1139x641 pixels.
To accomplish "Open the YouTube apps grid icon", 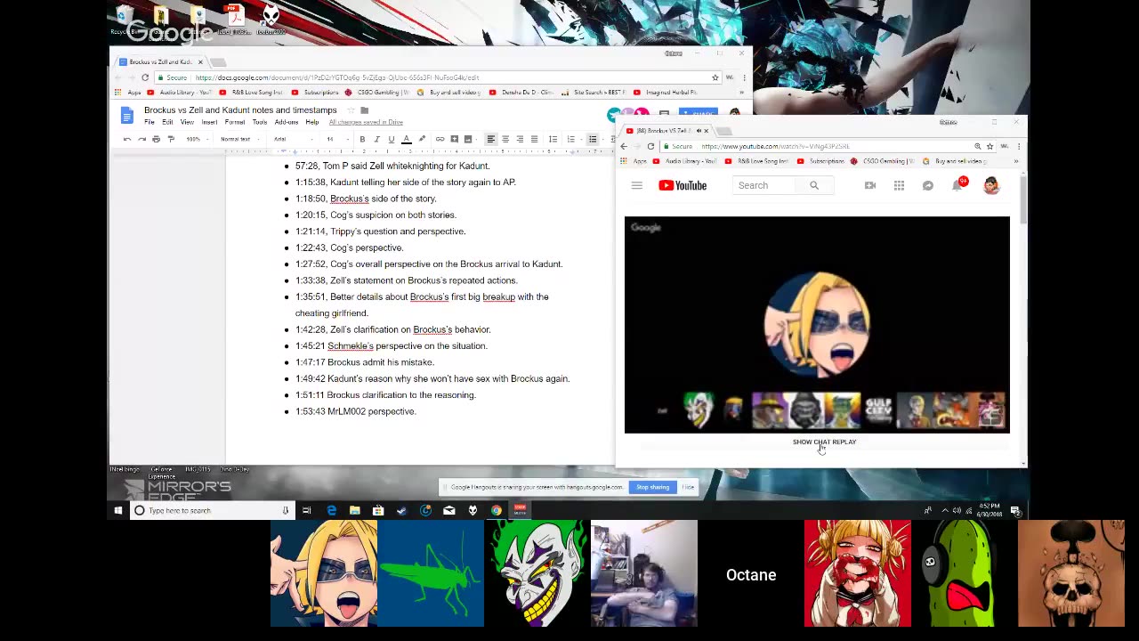I will [x=899, y=185].
